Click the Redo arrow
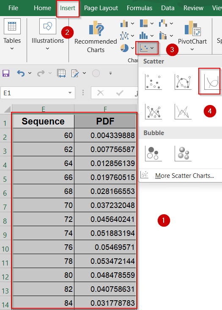The image size is (222, 310). pos(41,73)
